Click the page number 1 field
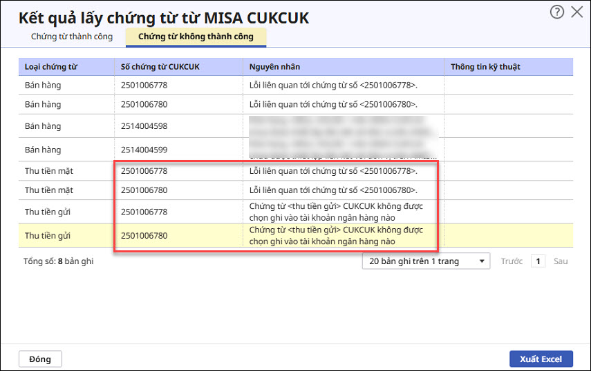The image size is (591, 371). [538, 261]
